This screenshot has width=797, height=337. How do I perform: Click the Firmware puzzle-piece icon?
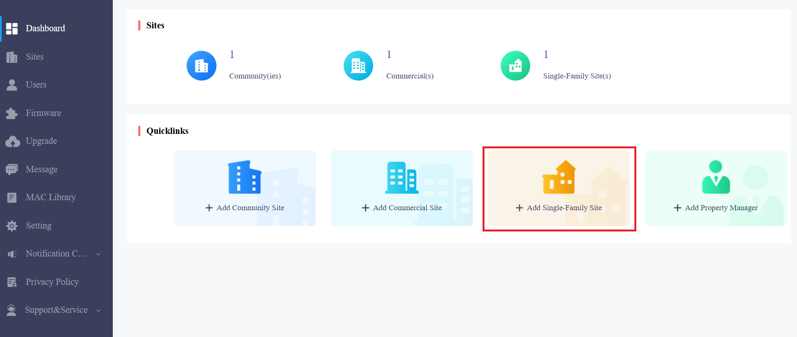pos(12,113)
